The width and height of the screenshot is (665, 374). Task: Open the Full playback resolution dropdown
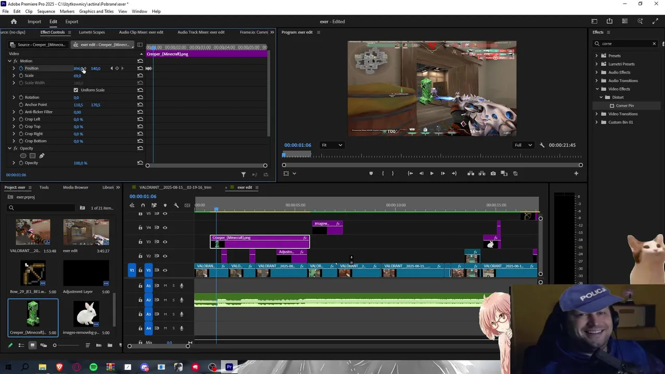pos(523,145)
